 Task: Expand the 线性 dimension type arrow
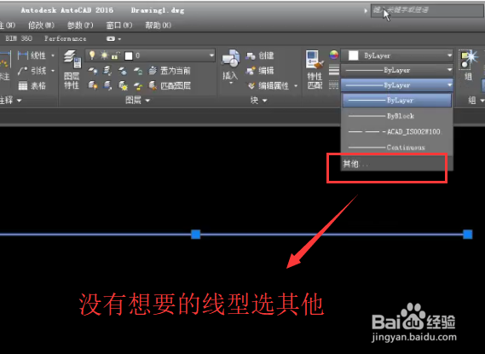[53, 55]
